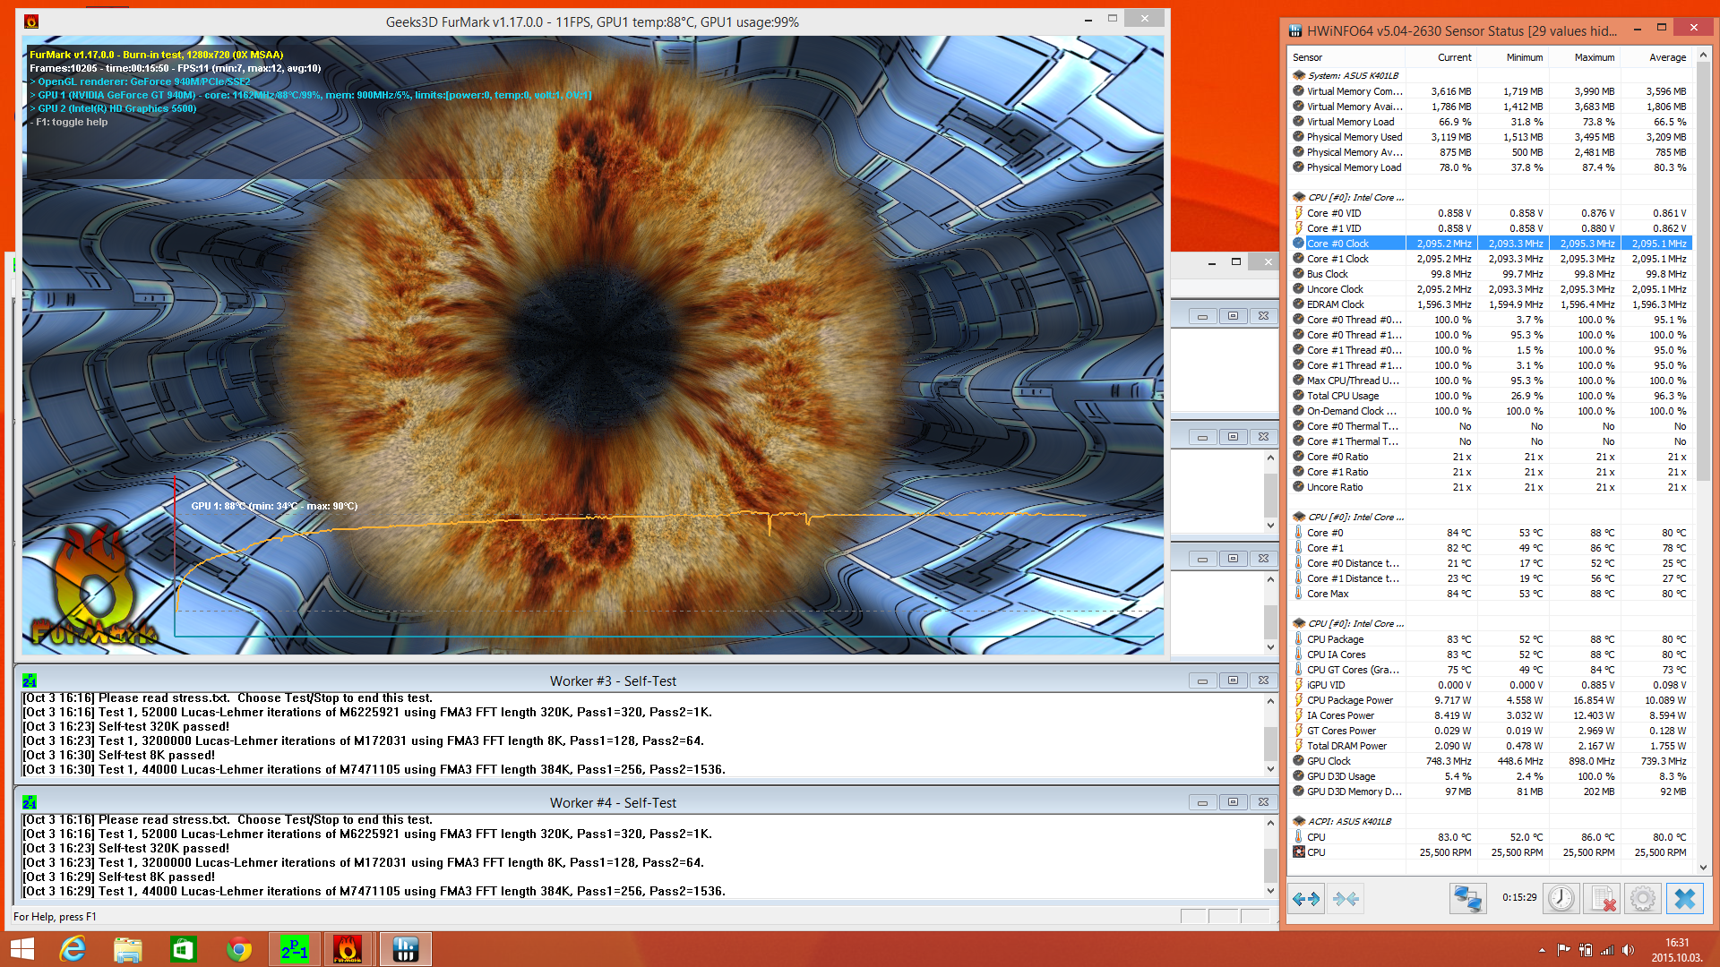
Task: Click the Worker #4 log up scroll arrow
Action: tap(1270, 822)
